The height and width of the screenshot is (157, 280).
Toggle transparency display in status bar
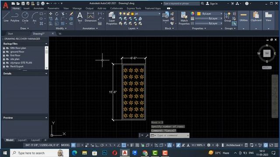[137, 145]
